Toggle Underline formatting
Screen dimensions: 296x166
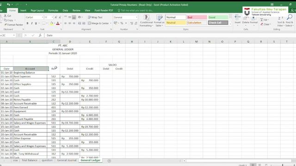pos(36,23)
